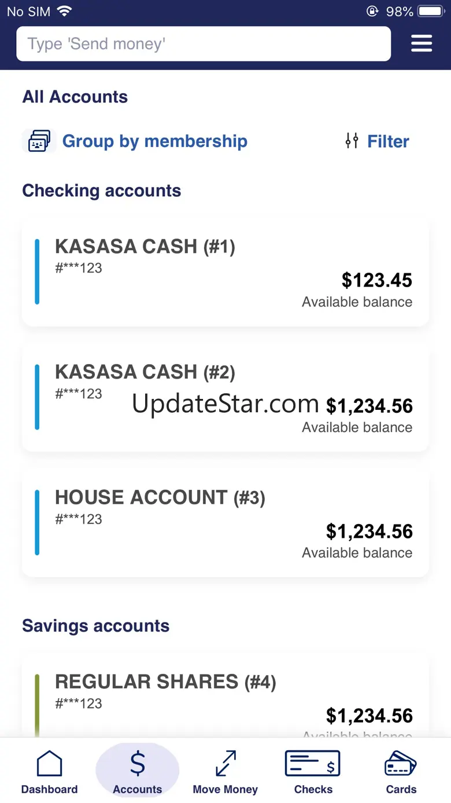This screenshot has width=451, height=803.
Task: Tap the Wi-Fi status icon
Action: click(x=65, y=11)
